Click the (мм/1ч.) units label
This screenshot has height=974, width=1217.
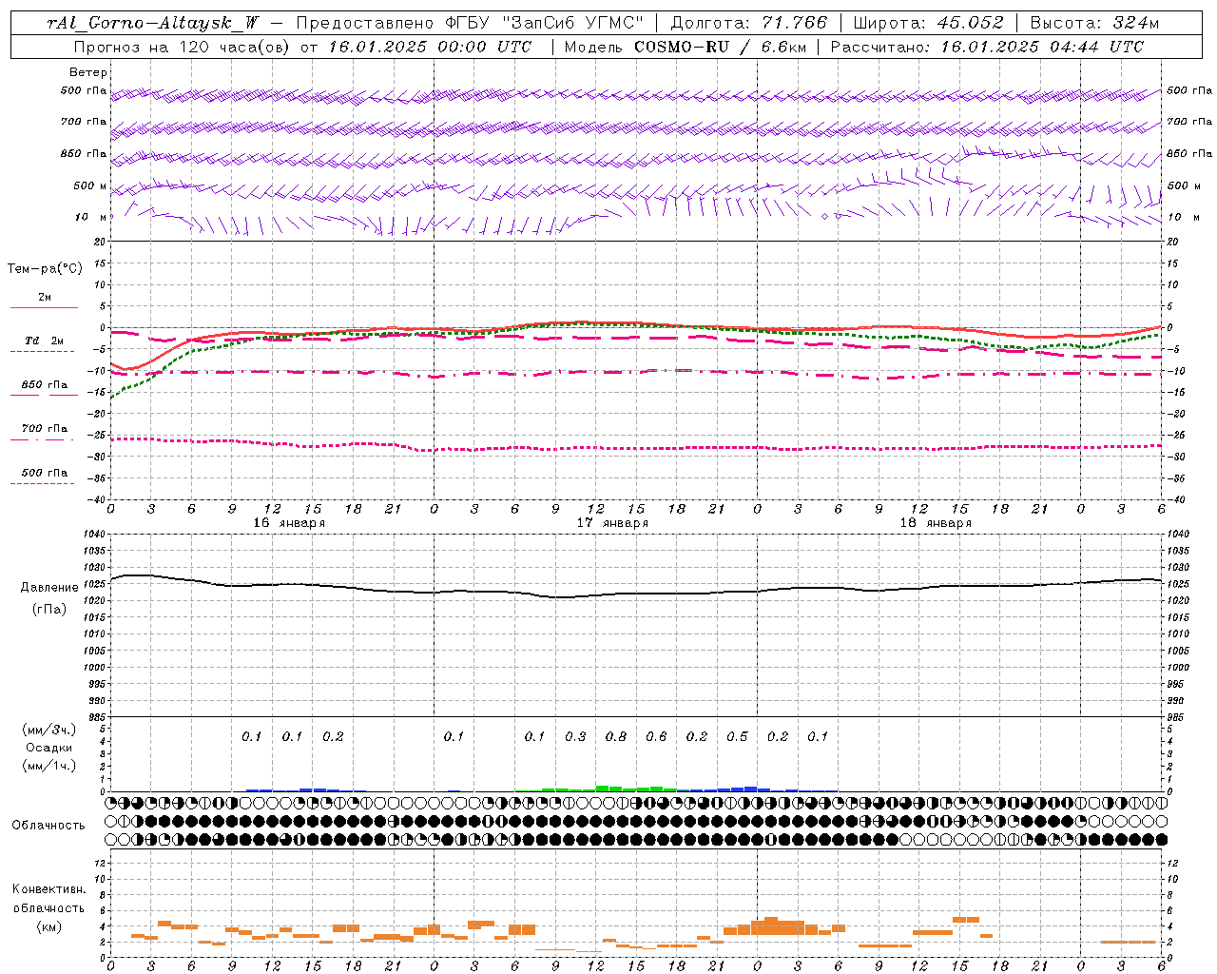(x=49, y=766)
